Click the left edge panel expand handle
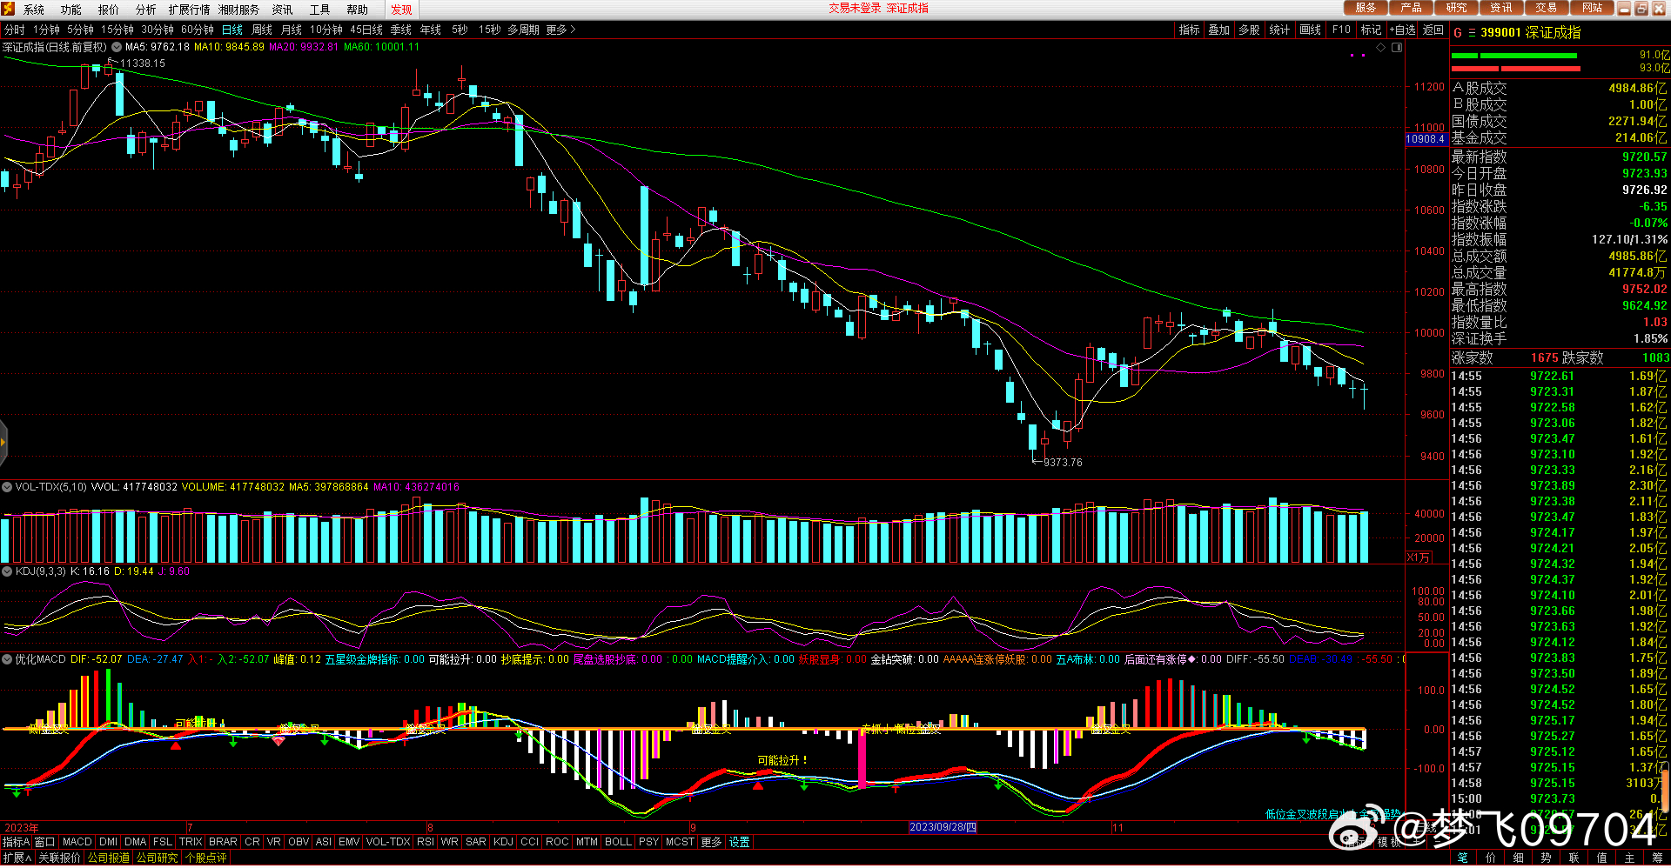 pos(3,442)
